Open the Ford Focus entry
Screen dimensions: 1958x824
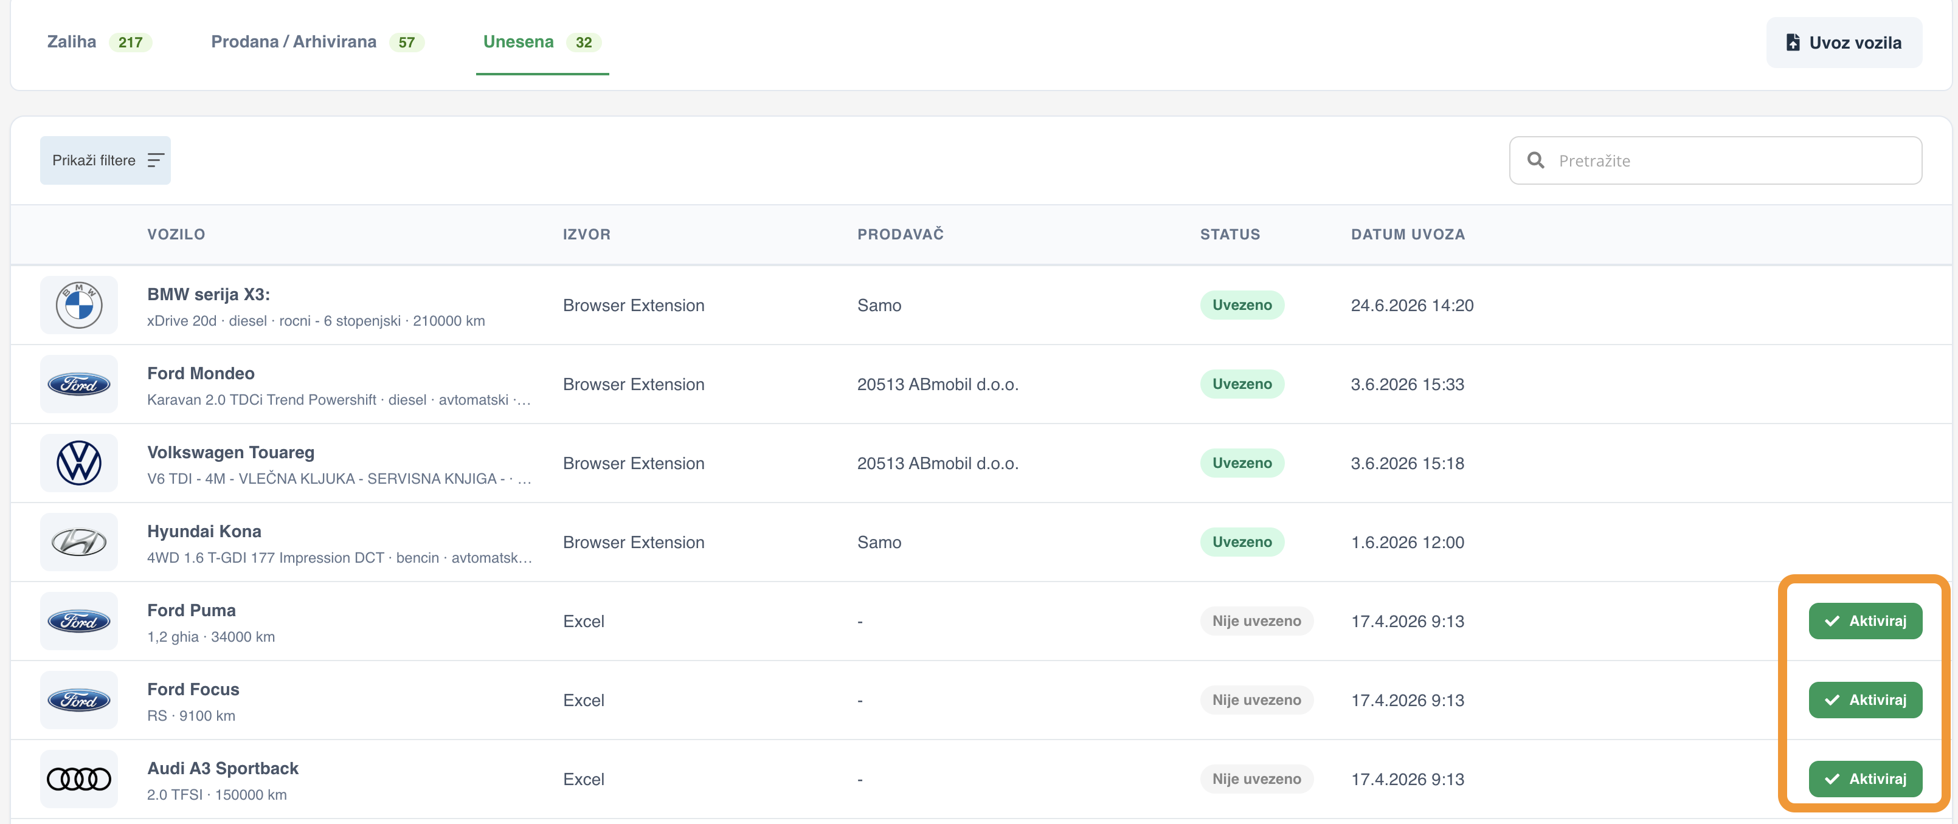click(x=193, y=690)
